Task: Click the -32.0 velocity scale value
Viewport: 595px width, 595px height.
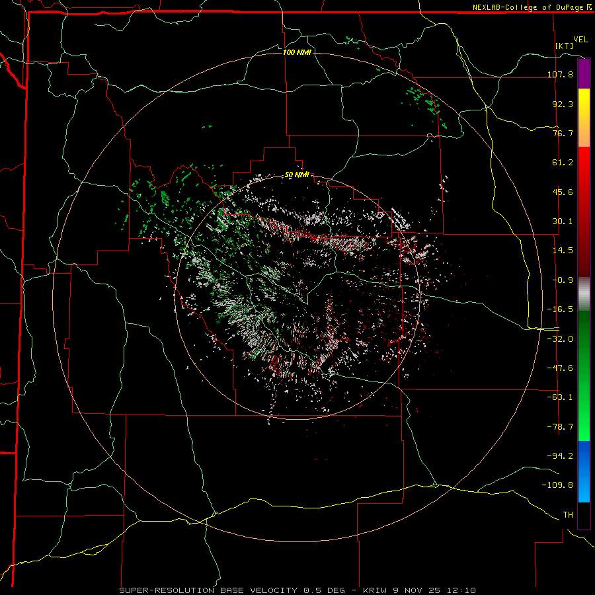Action: pos(560,339)
